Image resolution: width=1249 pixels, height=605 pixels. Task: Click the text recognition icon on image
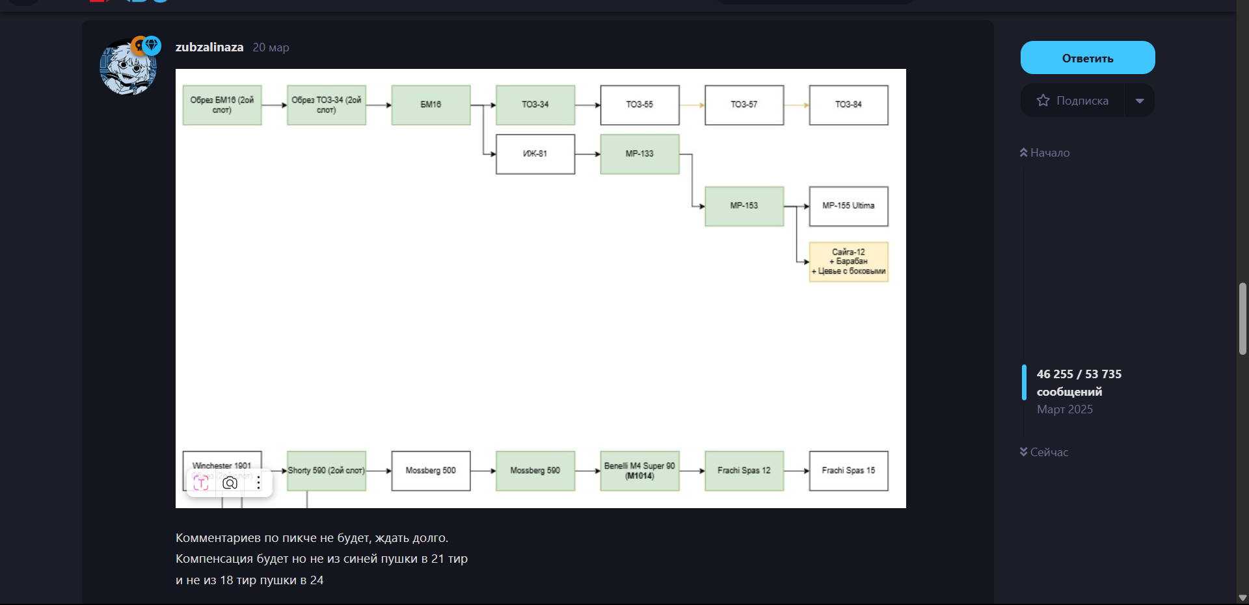(x=201, y=483)
